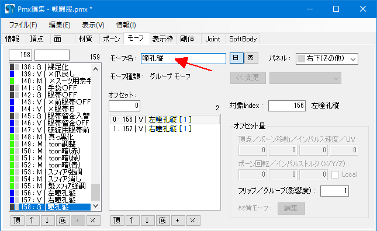This screenshot has width=377, height=231.
Task: Select morph 142 : G 眼帯OFF
Action: (50, 94)
